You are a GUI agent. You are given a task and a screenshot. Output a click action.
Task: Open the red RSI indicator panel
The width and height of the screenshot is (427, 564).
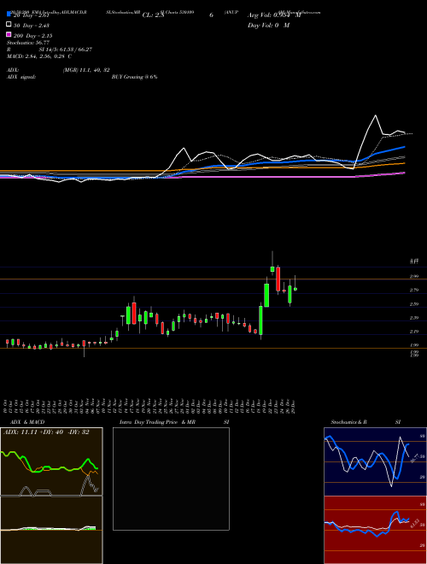375,530
